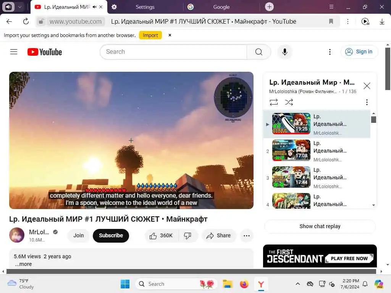This screenshot has height=293, width=391.
Task: Open more actions menu under video
Action: pyautogui.click(x=246, y=235)
